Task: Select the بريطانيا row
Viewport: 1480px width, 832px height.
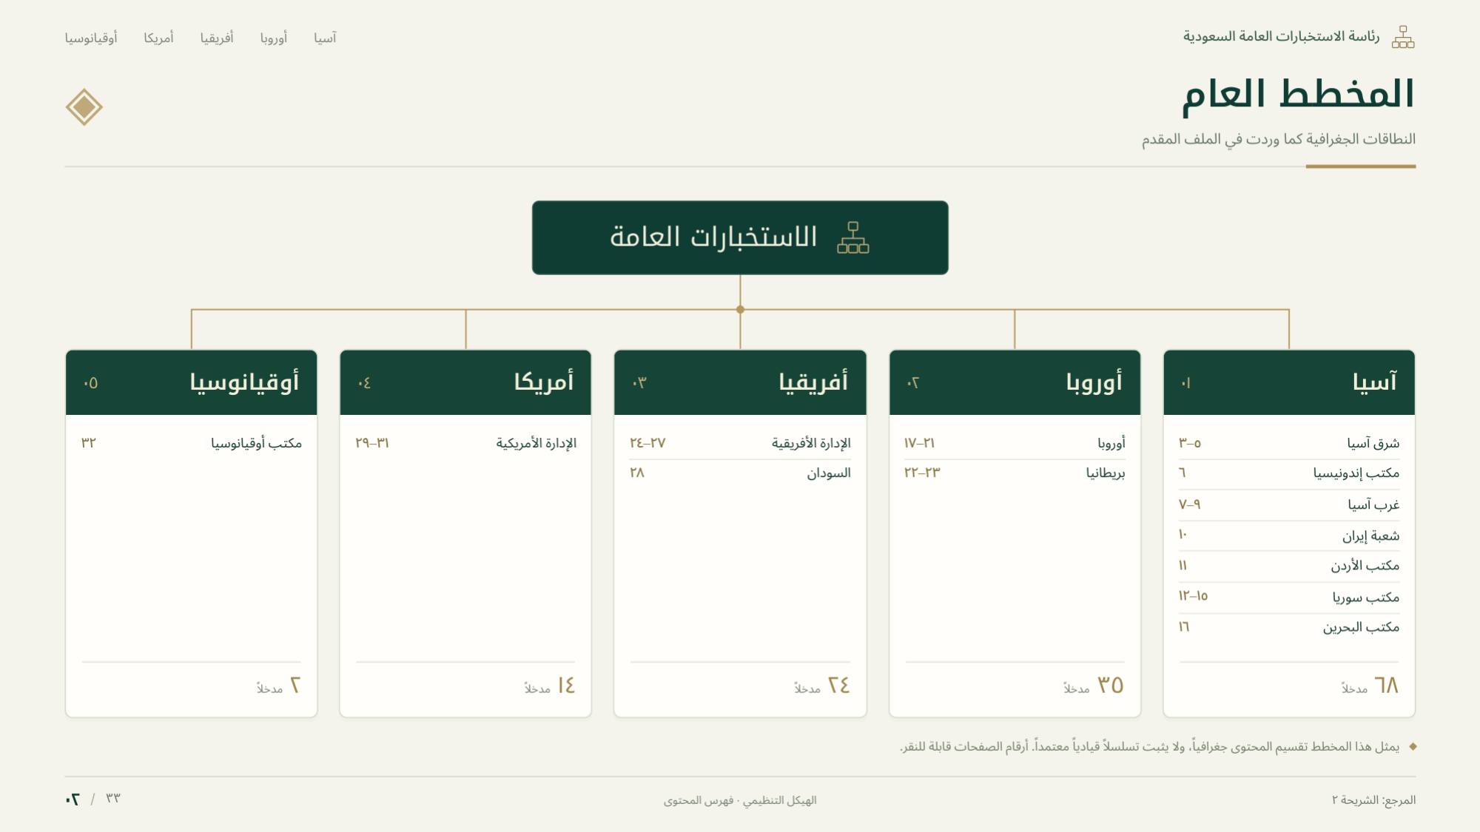Action: (x=1015, y=473)
